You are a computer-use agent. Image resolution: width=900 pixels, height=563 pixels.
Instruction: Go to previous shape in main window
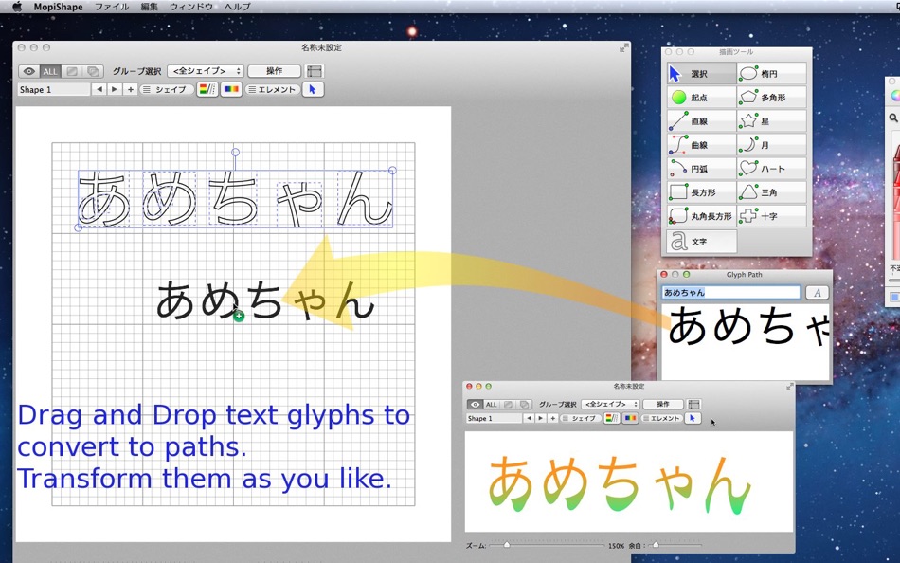coord(99,90)
